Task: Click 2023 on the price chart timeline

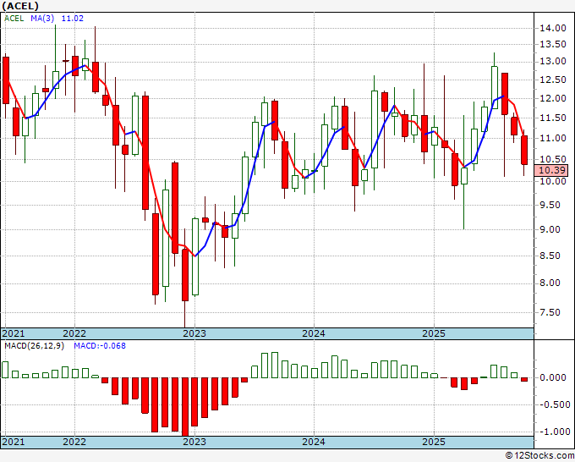Action: point(194,333)
